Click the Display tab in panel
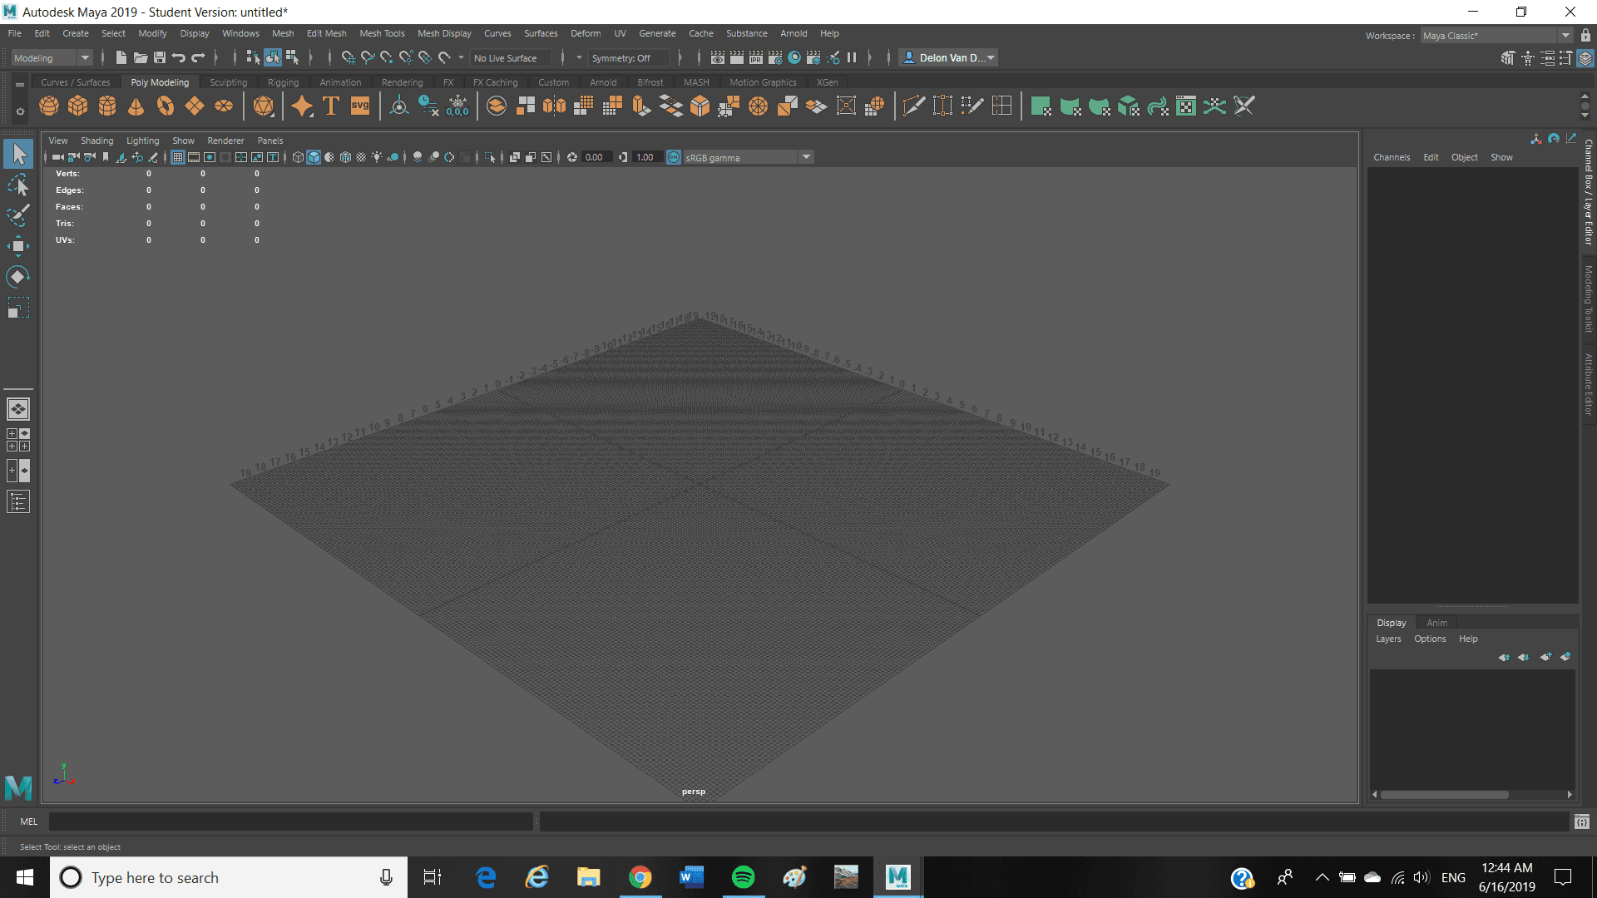Viewport: 1597px width, 898px height. (1392, 622)
